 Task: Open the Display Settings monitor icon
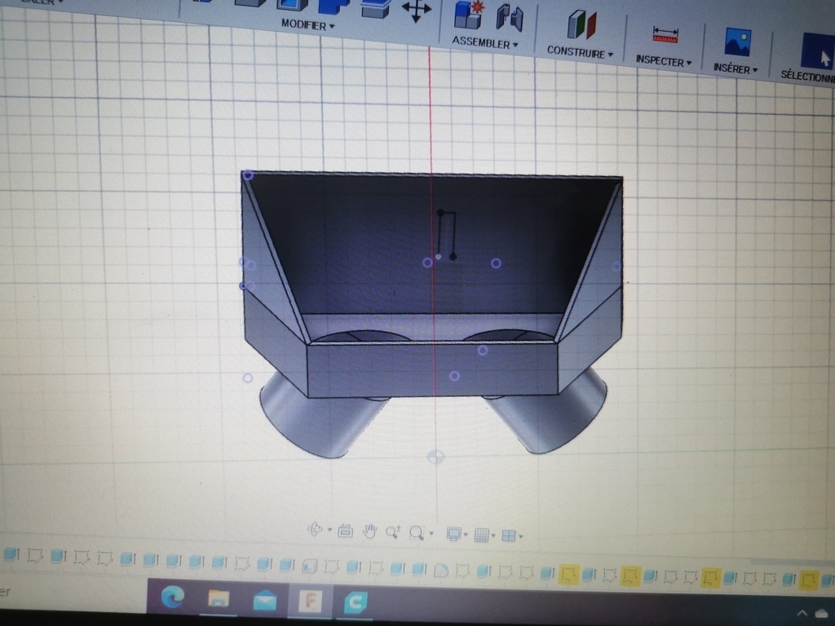pos(453,534)
